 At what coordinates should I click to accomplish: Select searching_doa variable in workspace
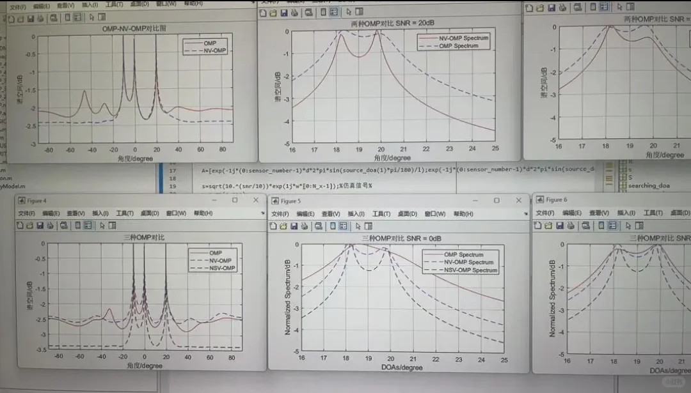click(x=649, y=185)
